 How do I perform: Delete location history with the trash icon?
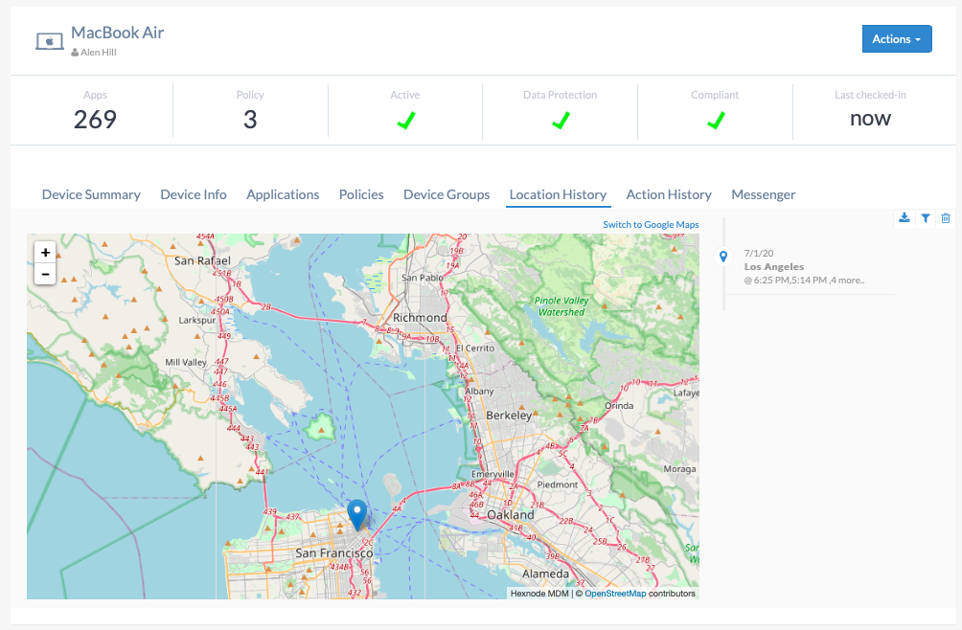pos(946,218)
